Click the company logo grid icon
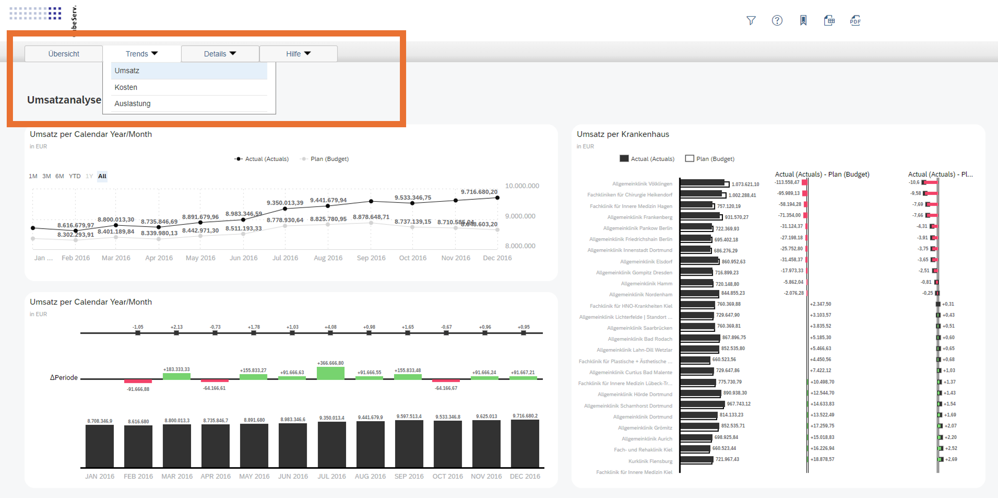Screen dimensions: 998x498 coord(35,13)
